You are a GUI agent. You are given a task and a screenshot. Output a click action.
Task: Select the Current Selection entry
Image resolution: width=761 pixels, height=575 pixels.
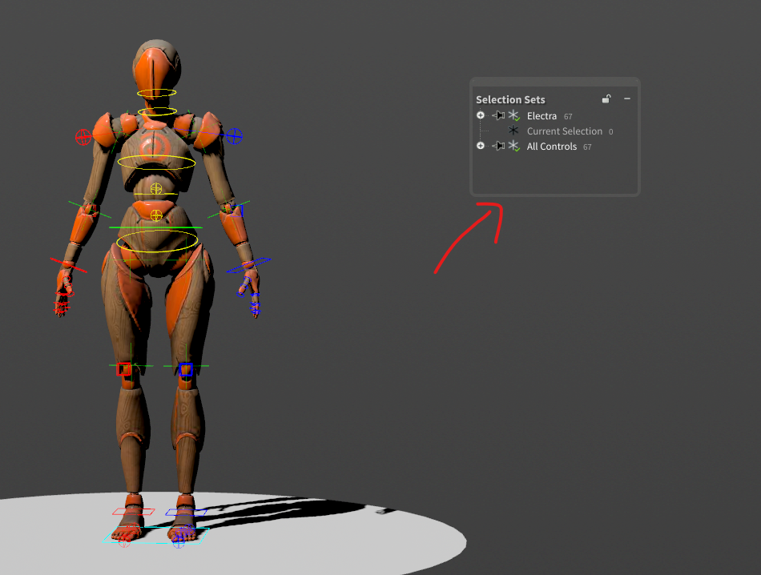click(x=564, y=131)
